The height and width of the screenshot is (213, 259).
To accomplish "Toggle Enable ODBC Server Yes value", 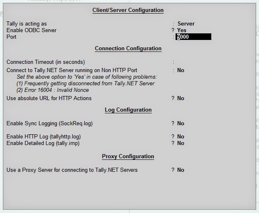I will (x=182, y=30).
